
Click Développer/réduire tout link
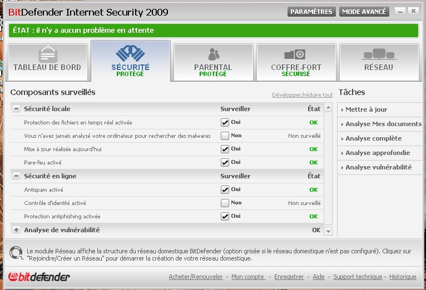303,94
